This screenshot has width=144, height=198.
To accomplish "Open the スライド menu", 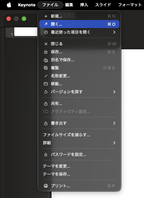I will pyautogui.click(x=103, y=5).
